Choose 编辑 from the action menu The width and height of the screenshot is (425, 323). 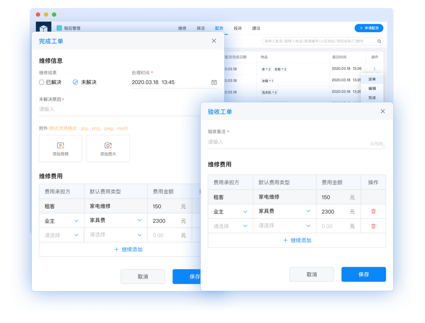(372, 88)
